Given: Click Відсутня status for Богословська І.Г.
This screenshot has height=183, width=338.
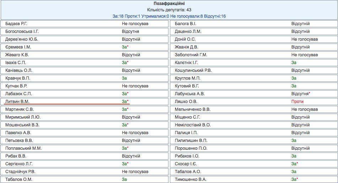Looking at the screenshot, I should point(130,32).
